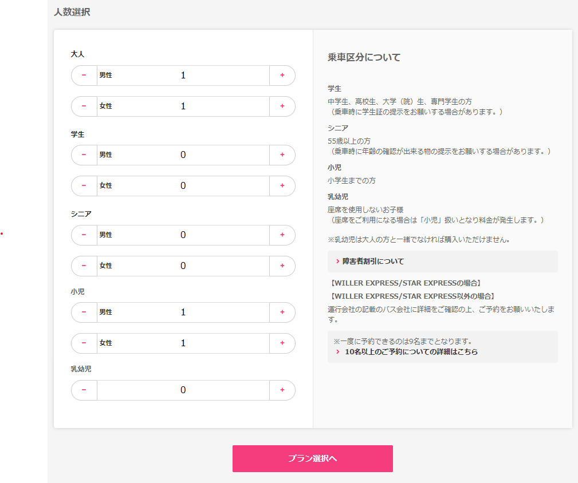This screenshot has height=483, width=578.
Task: Add one child male passenger
Action: [282, 312]
